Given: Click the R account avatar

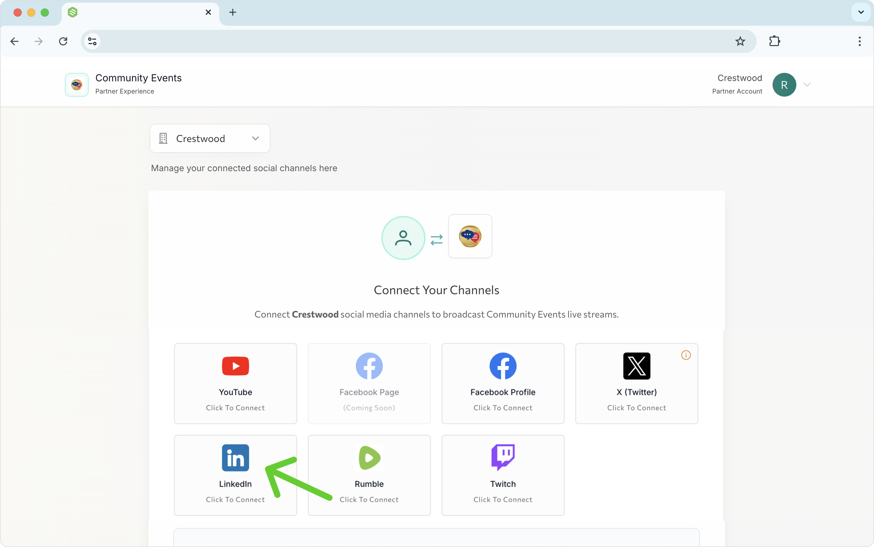Looking at the screenshot, I should (784, 85).
